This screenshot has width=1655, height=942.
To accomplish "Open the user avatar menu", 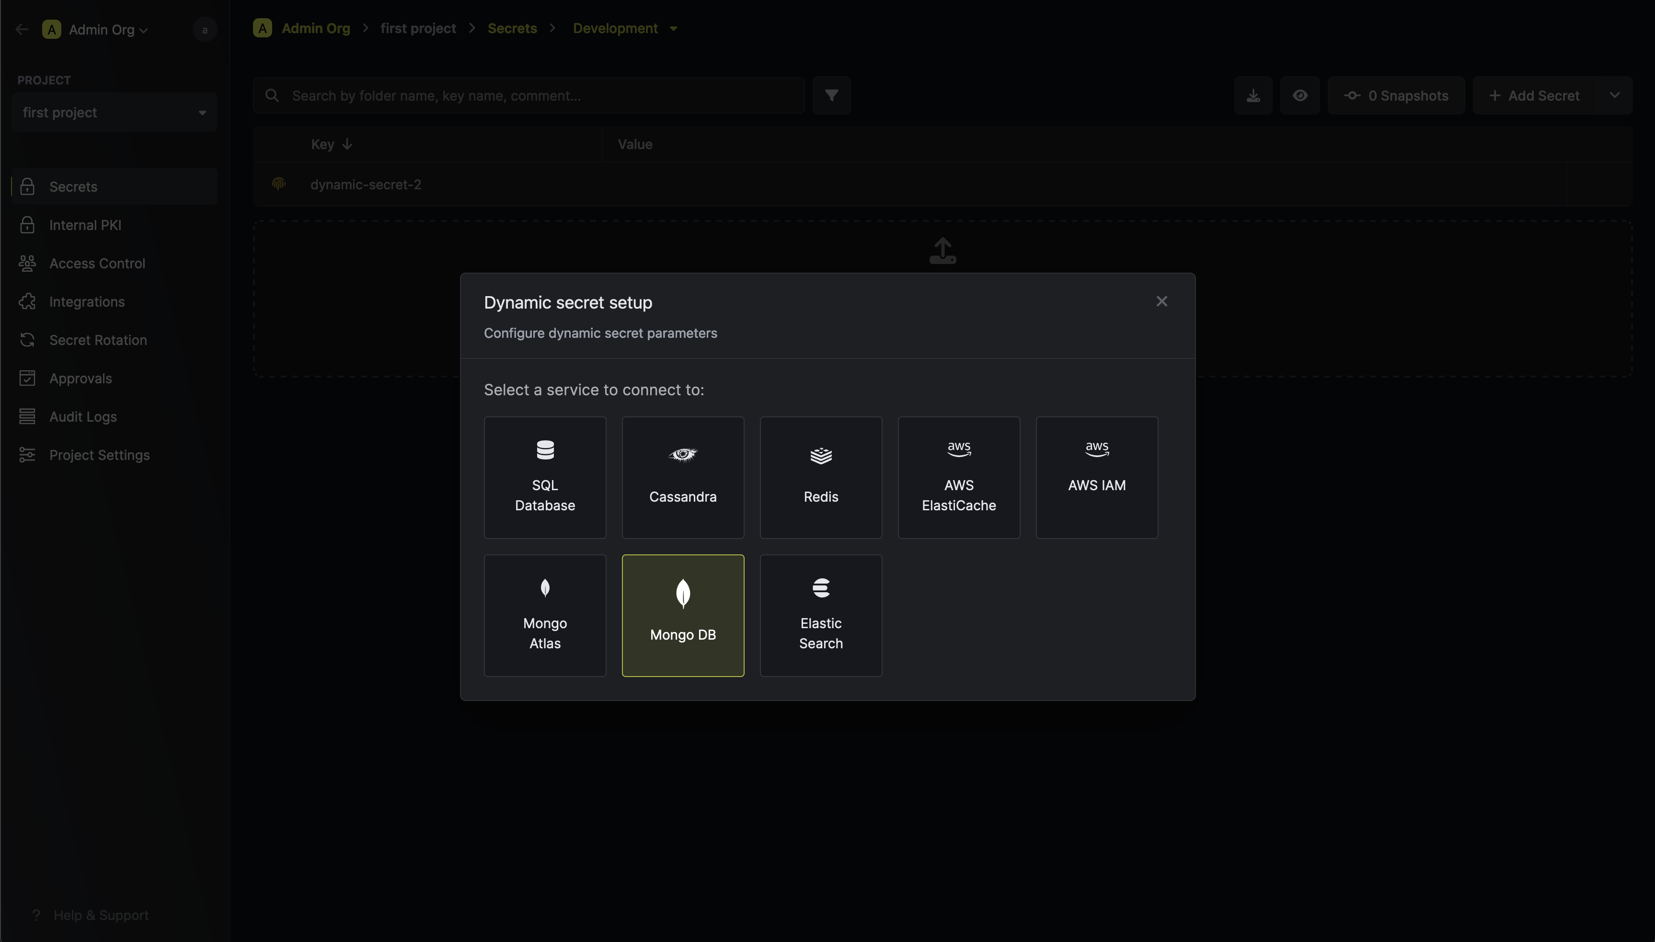I will click(x=205, y=30).
